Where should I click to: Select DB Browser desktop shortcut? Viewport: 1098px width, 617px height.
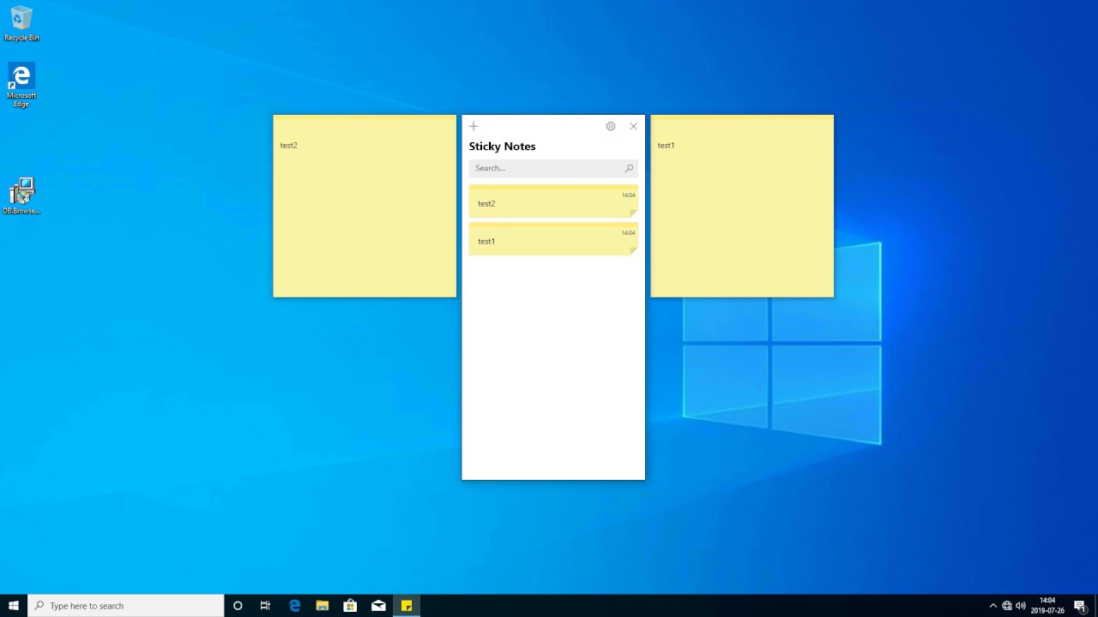click(21, 196)
